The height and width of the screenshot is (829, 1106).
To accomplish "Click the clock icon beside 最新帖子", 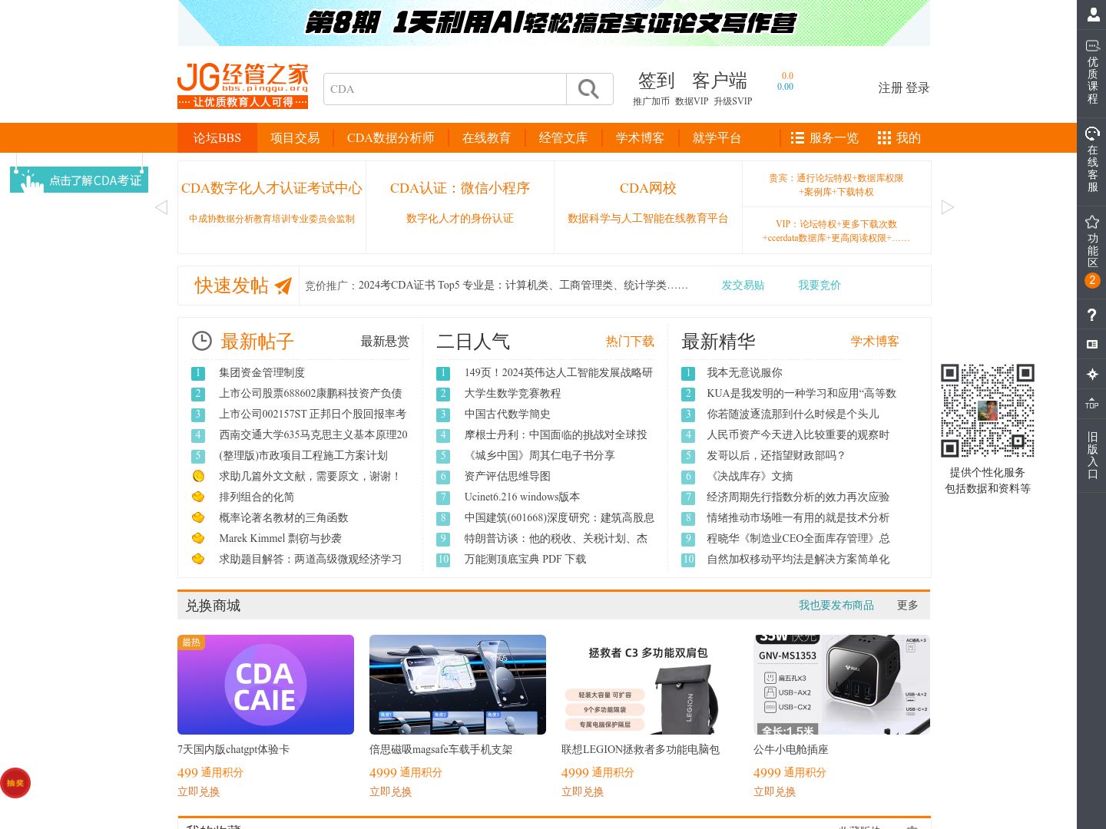I will click(x=201, y=341).
